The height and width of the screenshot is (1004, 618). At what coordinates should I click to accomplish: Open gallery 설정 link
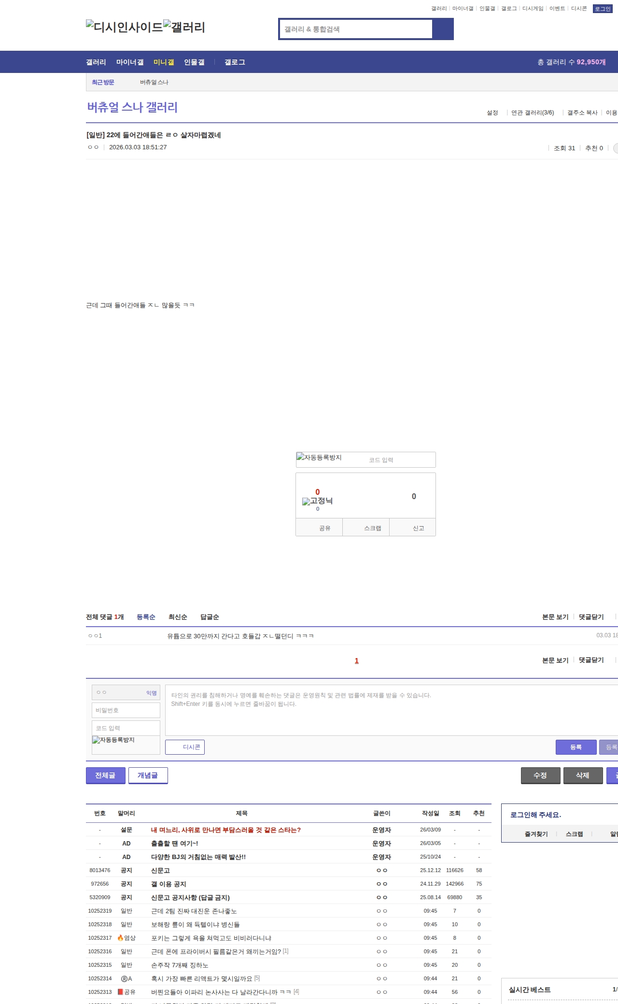(x=492, y=113)
